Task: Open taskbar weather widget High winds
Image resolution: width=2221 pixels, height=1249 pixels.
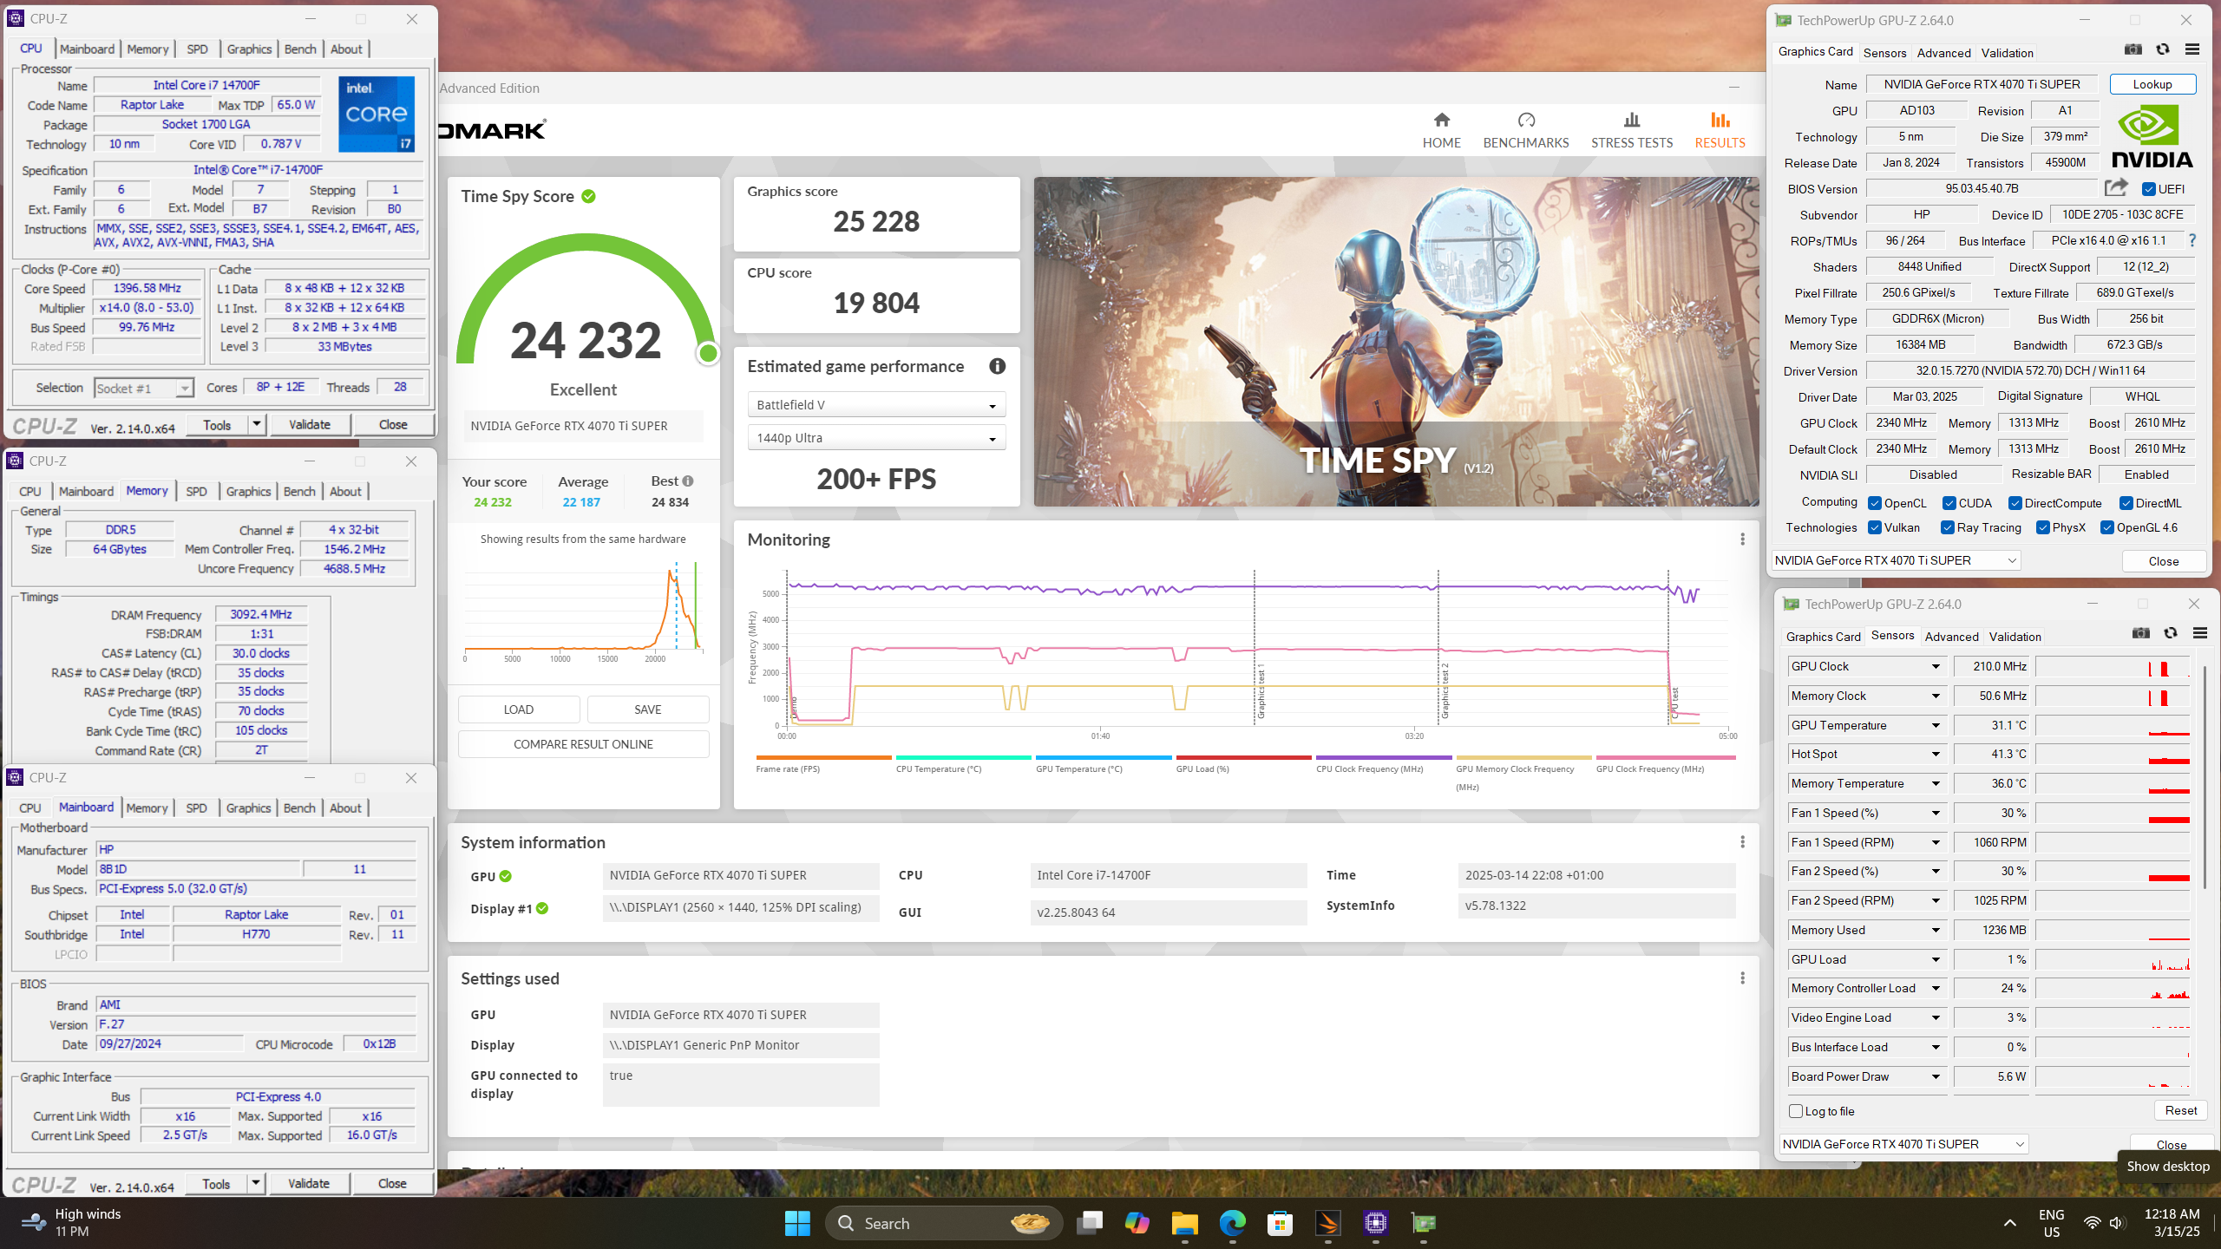Action: (71, 1223)
